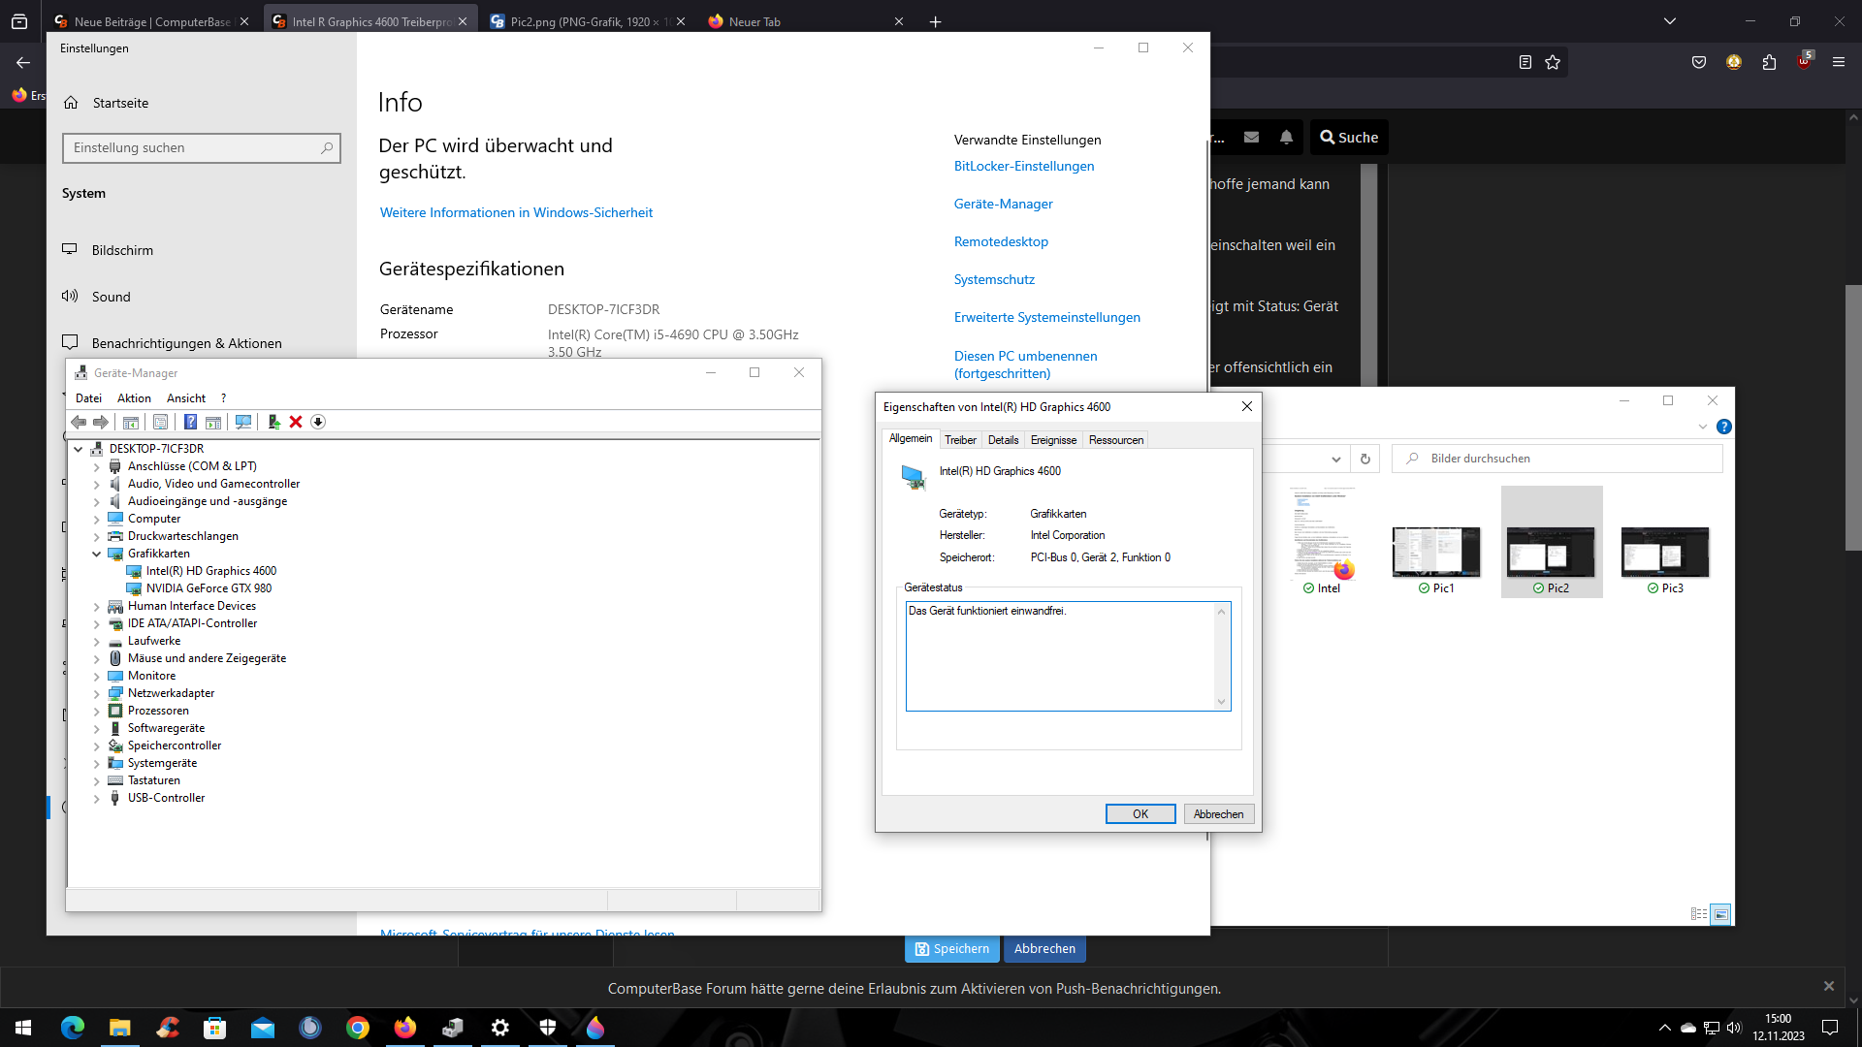Viewport: 1862px width, 1047px height.
Task: Open Erweiterte Systemeinstellungen link
Action: (x=1047, y=317)
